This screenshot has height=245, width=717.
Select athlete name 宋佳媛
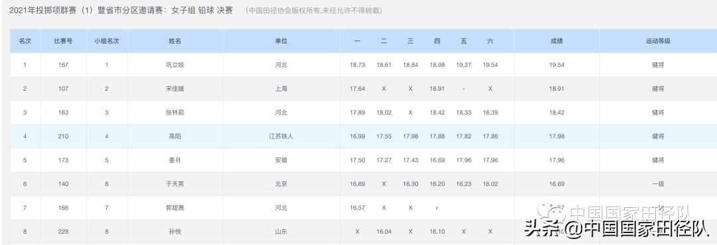(x=175, y=89)
